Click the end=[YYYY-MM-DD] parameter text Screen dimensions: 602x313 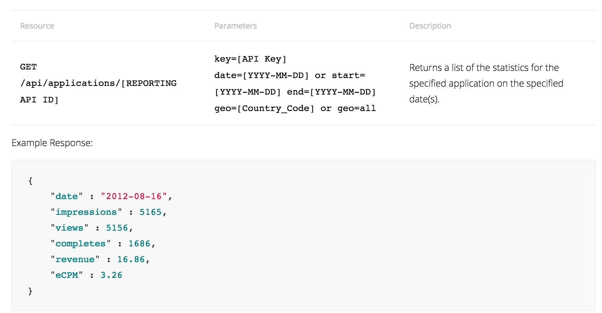point(331,92)
